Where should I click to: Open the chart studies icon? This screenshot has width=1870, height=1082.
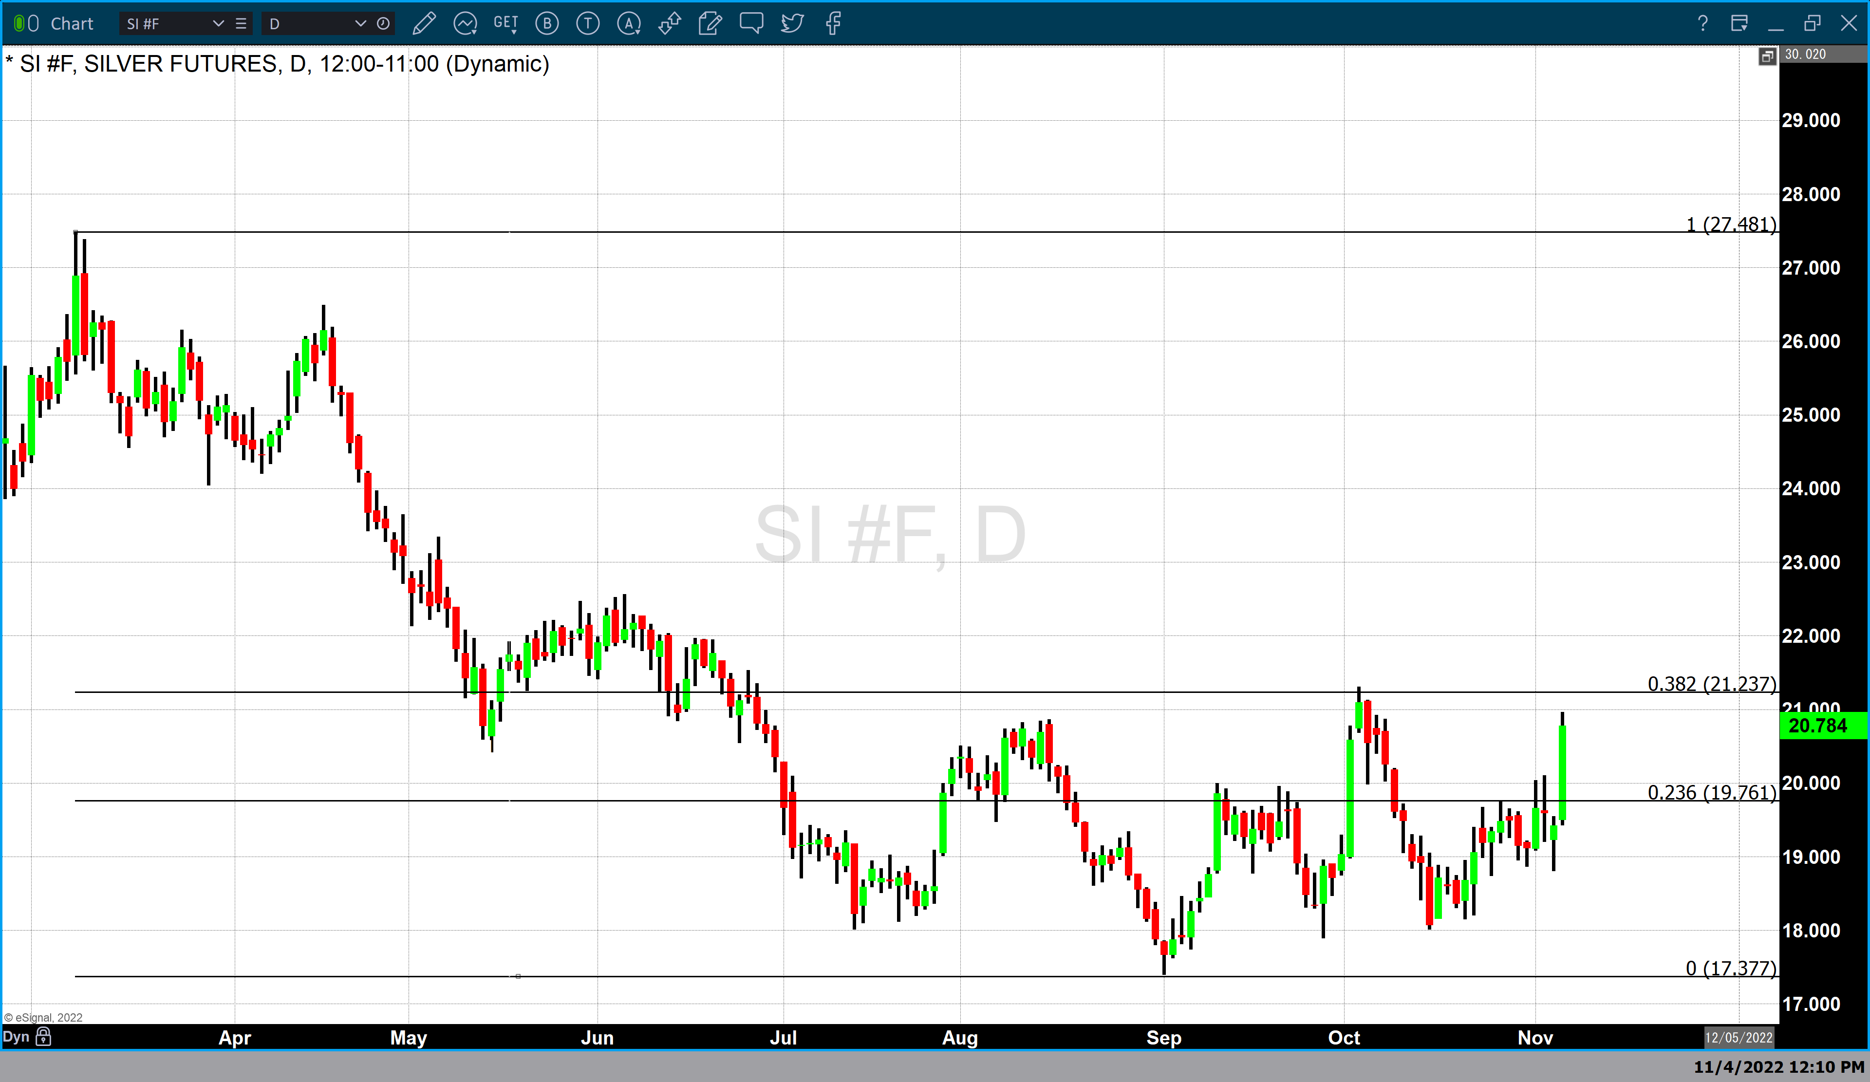point(465,24)
